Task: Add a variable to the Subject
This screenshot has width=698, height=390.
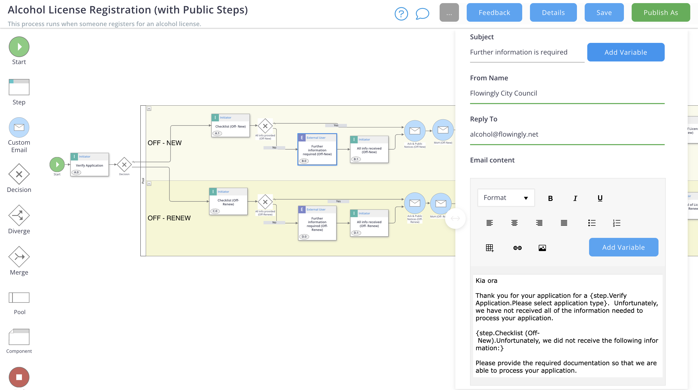Action: [626, 52]
